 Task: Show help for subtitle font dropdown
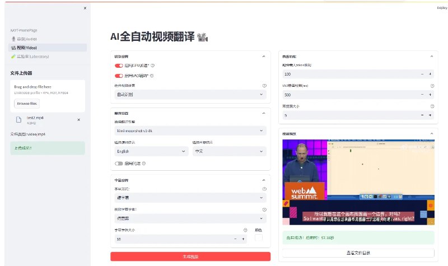(264, 209)
